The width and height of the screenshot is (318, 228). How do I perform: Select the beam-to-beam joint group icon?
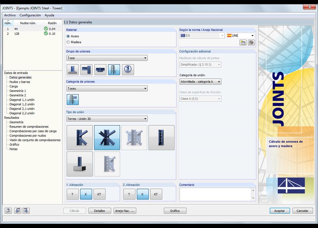point(100,69)
